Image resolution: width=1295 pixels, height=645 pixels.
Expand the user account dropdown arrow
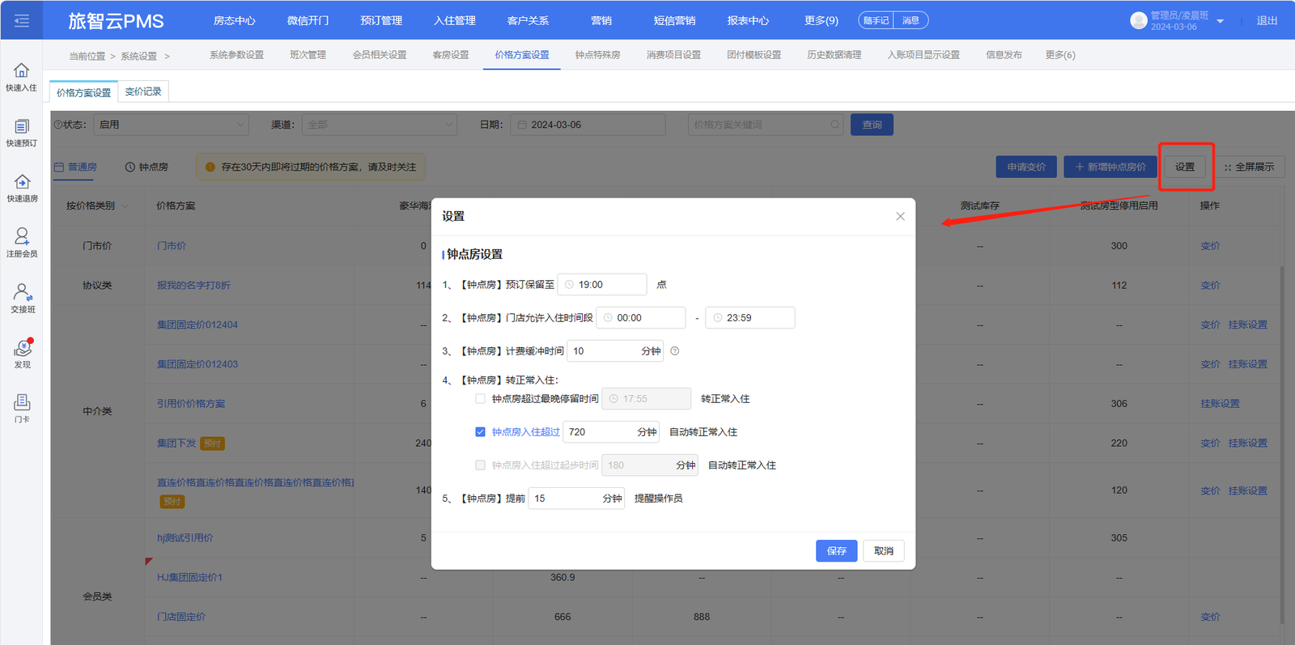pos(1220,21)
